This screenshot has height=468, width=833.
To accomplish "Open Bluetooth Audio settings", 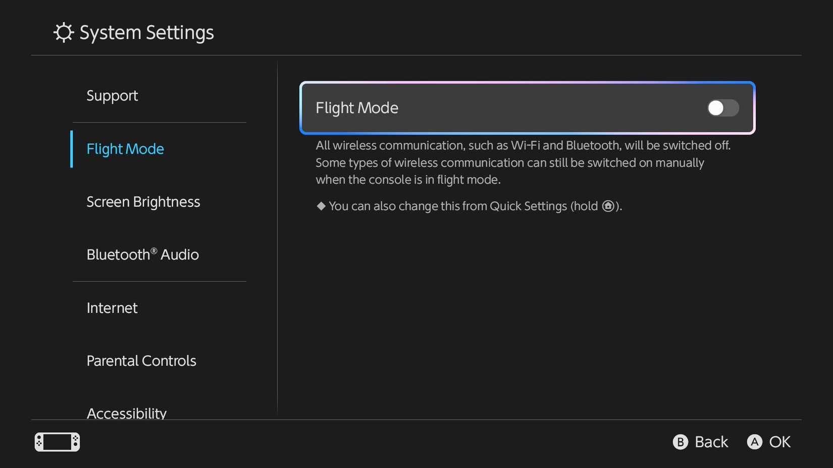I will (x=142, y=254).
